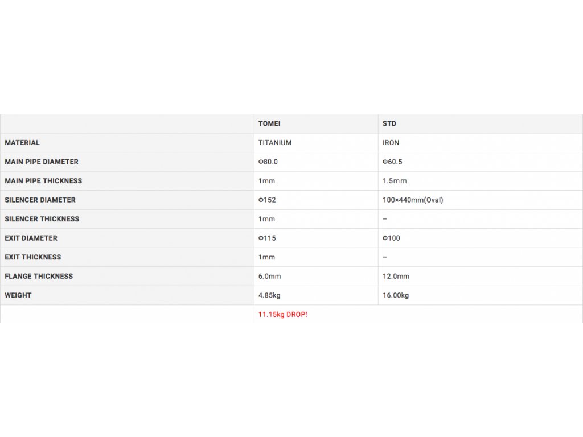Click the 100×440mm(Oval) cell
Screen dimensions: 583x437
[x=413, y=200]
